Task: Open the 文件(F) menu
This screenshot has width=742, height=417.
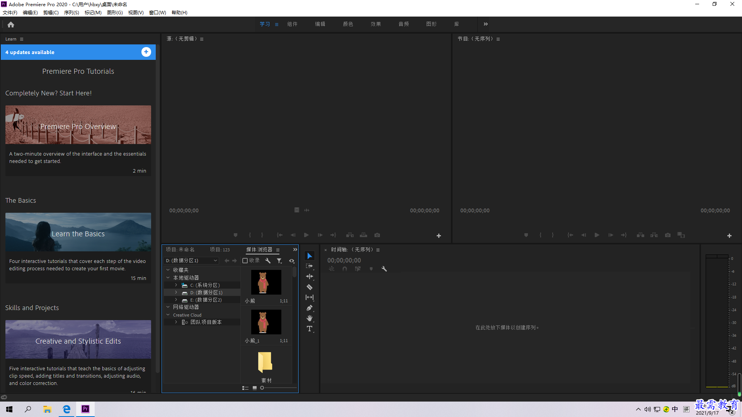Action: click(x=10, y=12)
